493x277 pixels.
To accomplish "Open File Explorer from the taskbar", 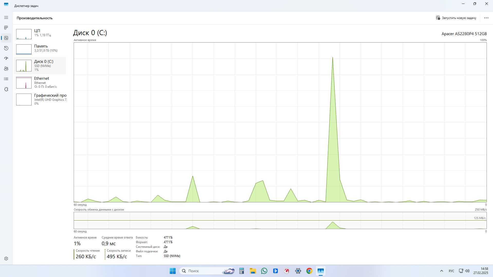I will point(253,271).
